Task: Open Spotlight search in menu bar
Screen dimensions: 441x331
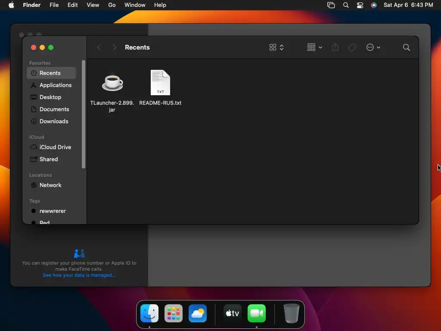Action: tap(346, 5)
